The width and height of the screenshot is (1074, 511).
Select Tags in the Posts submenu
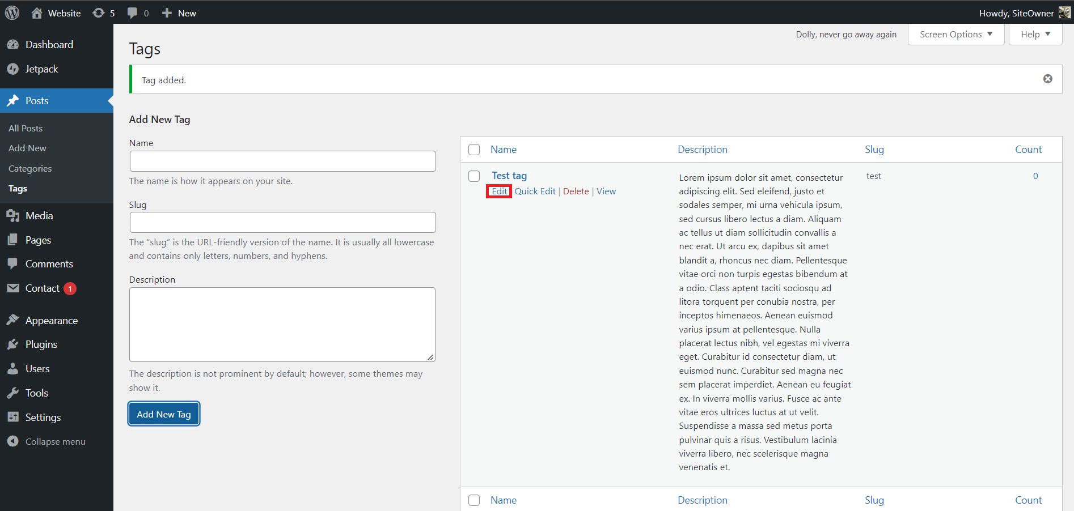18,188
